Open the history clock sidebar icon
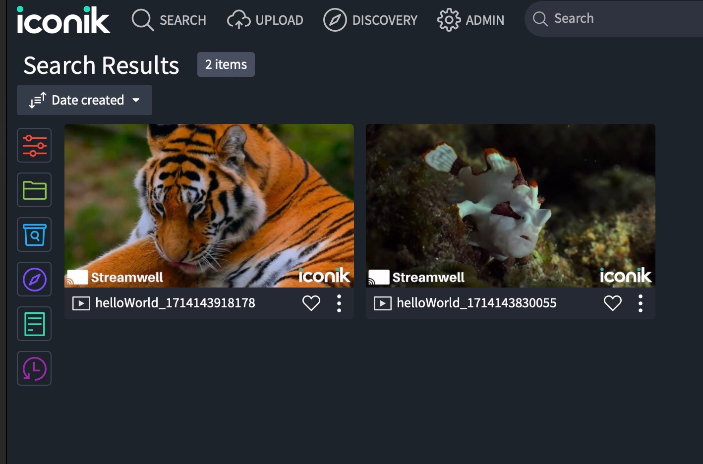This screenshot has width=703, height=464. pyautogui.click(x=34, y=368)
